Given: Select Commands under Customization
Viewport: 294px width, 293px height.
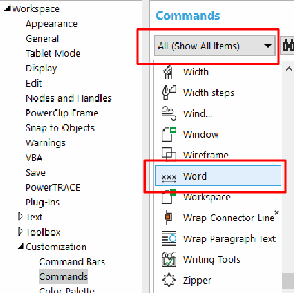Looking at the screenshot, I should tap(64, 276).
